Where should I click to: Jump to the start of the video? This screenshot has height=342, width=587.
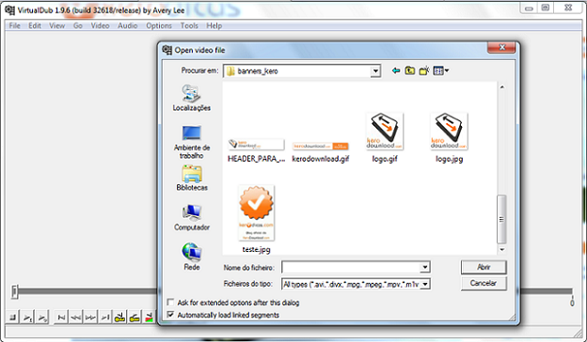click(61, 318)
